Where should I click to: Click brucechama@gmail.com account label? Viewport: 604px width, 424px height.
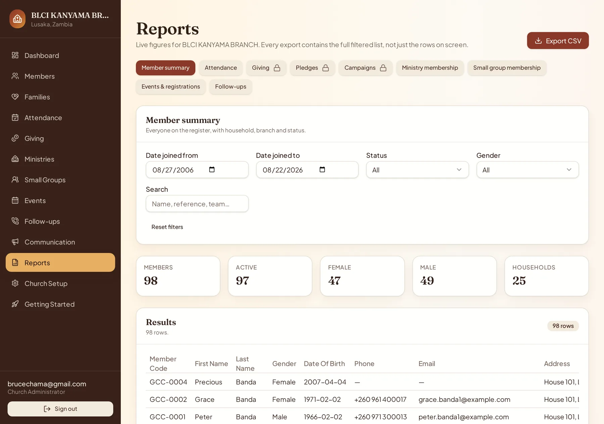tap(47, 384)
